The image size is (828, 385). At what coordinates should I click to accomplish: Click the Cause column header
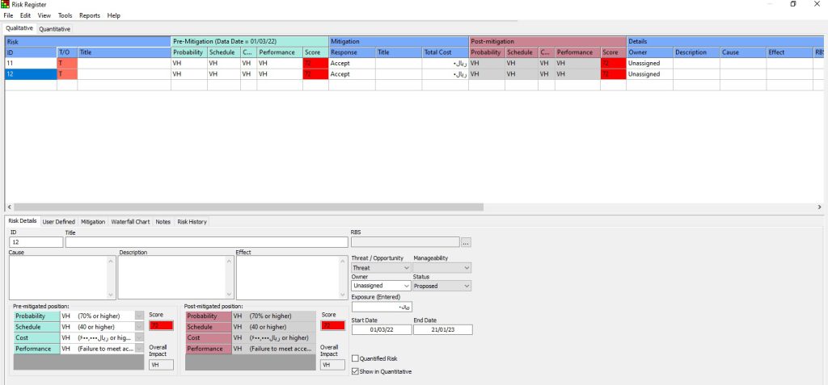coord(743,52)
